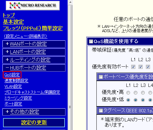The image size is (153, 130).
Task: Expand the WANポートの設定 menu
Action: (x=28, y=44)
